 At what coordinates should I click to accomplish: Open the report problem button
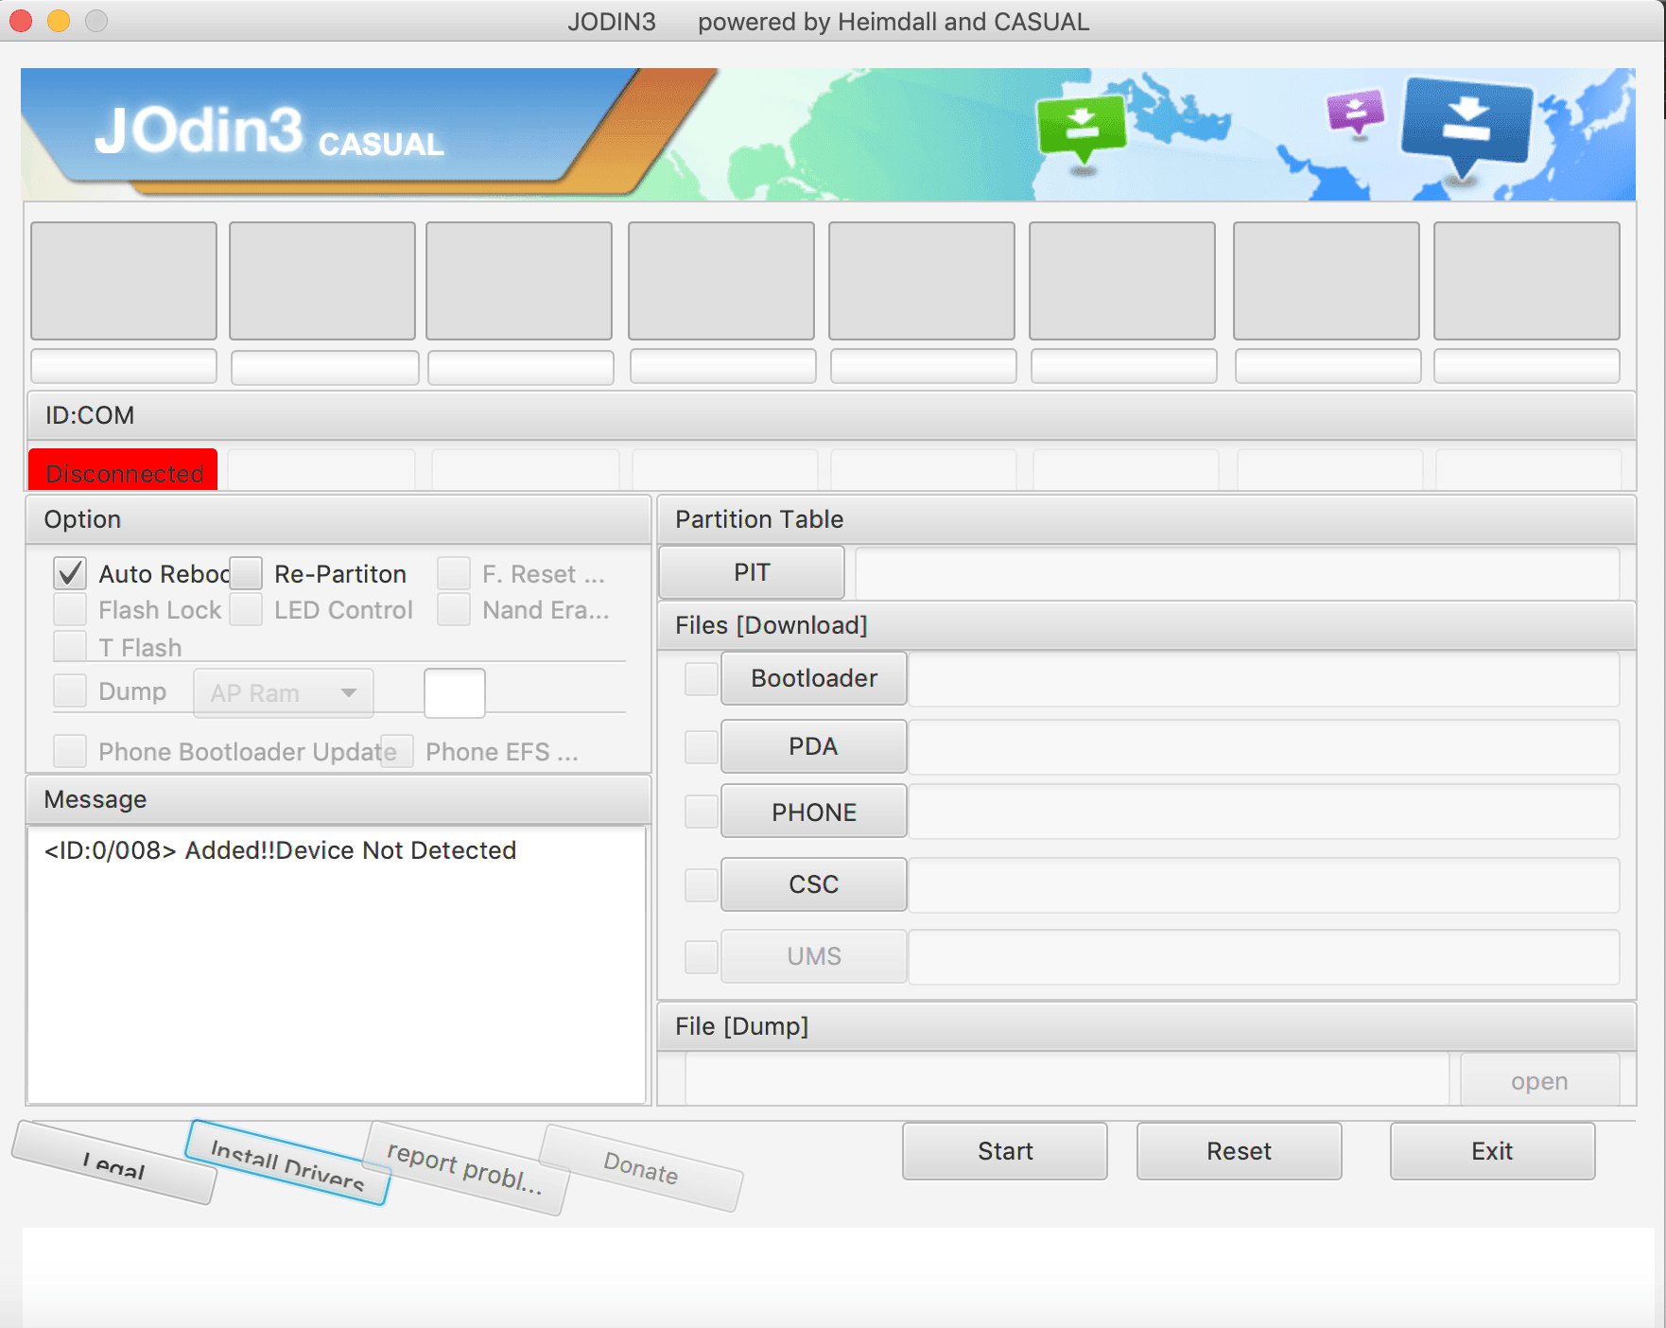[x=465, y=1169]
